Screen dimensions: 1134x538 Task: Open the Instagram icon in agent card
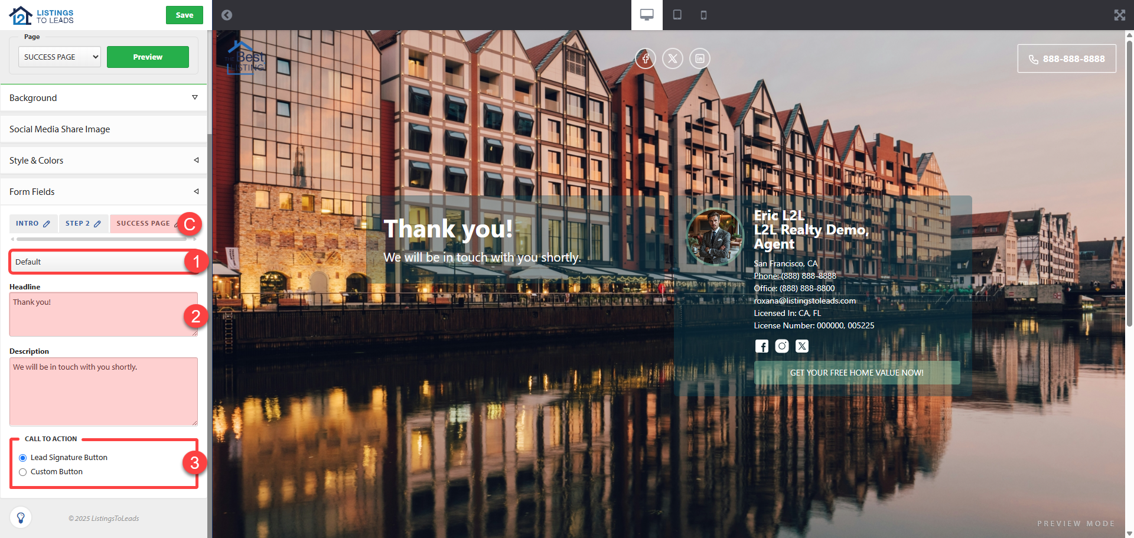pyautogui.click(x=782, y=346)
